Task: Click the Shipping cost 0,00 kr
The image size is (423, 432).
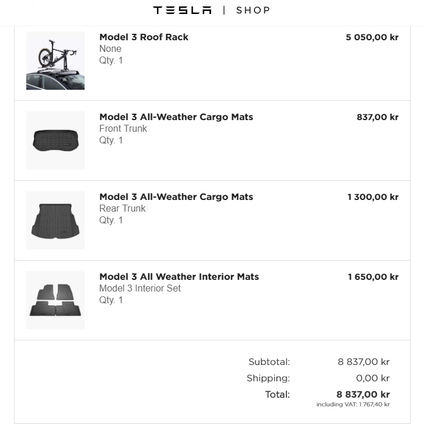Action: pyautogui.click(x=372, y=378)
